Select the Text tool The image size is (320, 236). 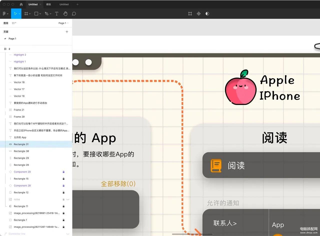pos(57,14)
